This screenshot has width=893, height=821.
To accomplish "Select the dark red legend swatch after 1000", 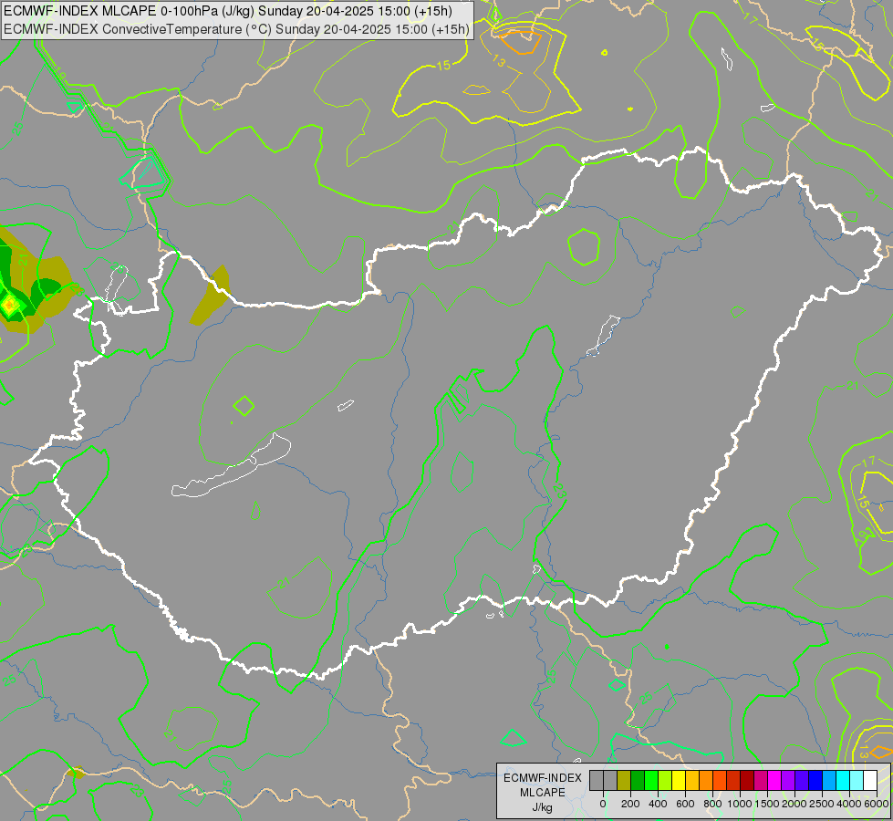I will (747, 780).
